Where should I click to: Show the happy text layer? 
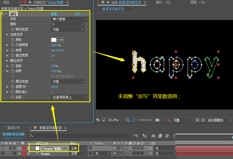coord(3,154)
